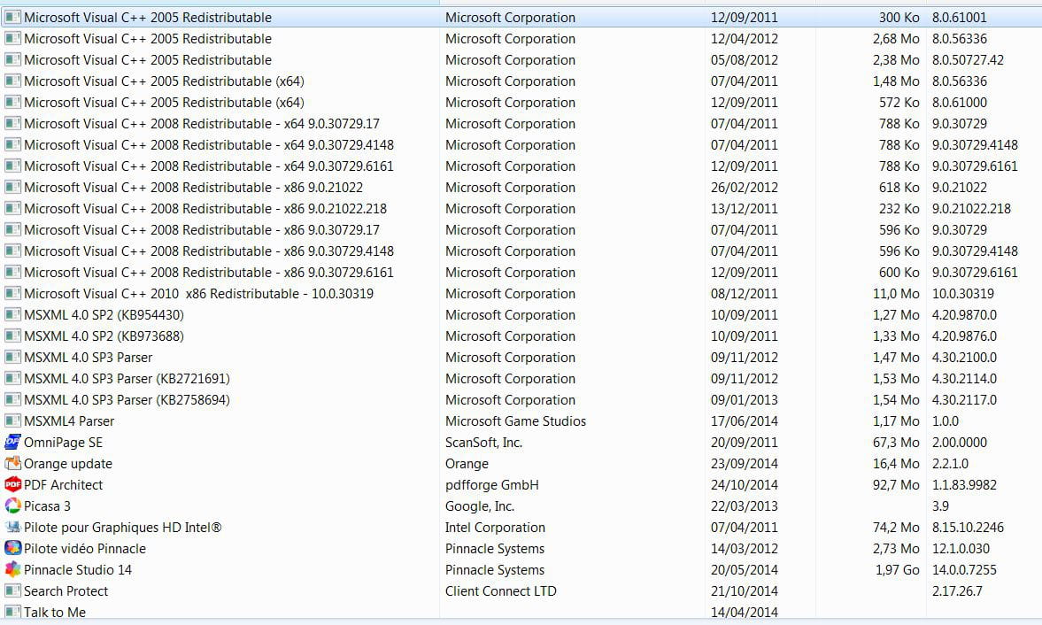
Task: Click the Search Protect icon
Action: pyautogui.click(x=12, y=590)
